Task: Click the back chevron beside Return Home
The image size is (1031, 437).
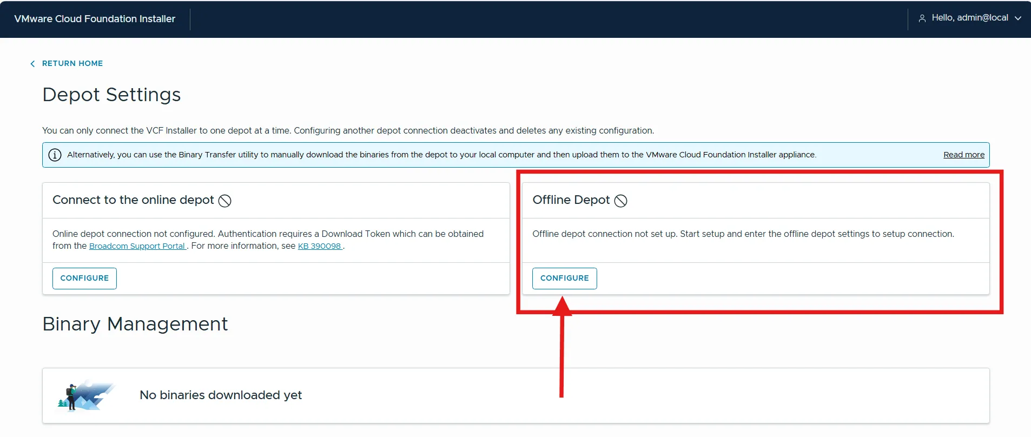Action: (32, 64)
